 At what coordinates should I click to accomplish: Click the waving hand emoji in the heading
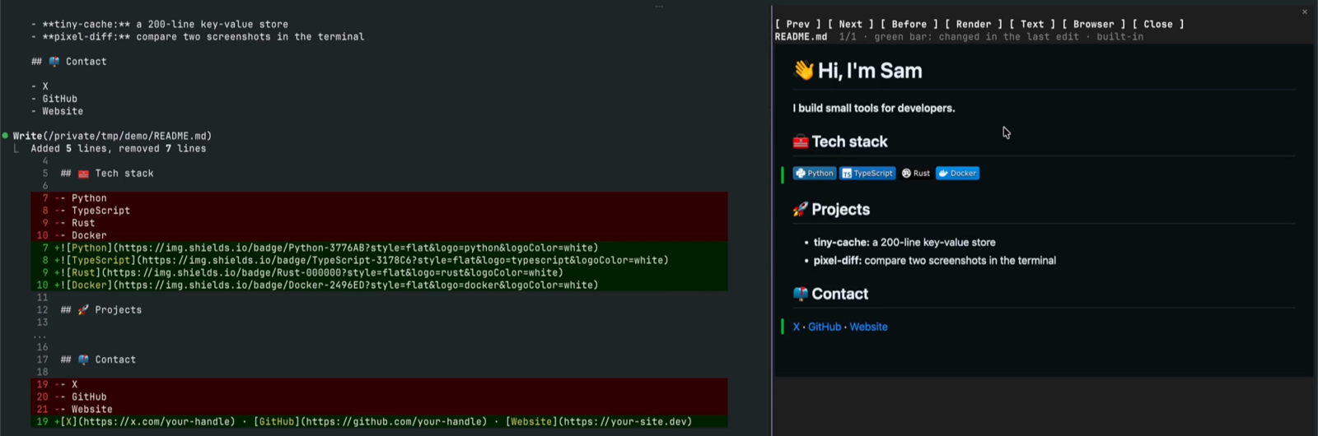tap(803, 71)
